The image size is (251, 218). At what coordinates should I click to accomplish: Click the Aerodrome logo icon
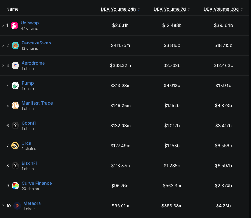click(15, 65)
